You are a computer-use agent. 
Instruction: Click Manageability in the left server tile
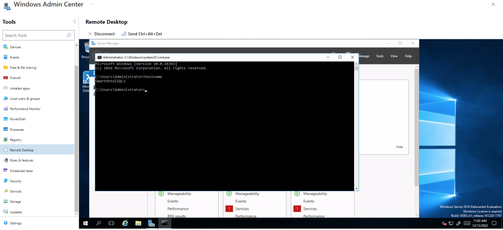tap(179, 194)
